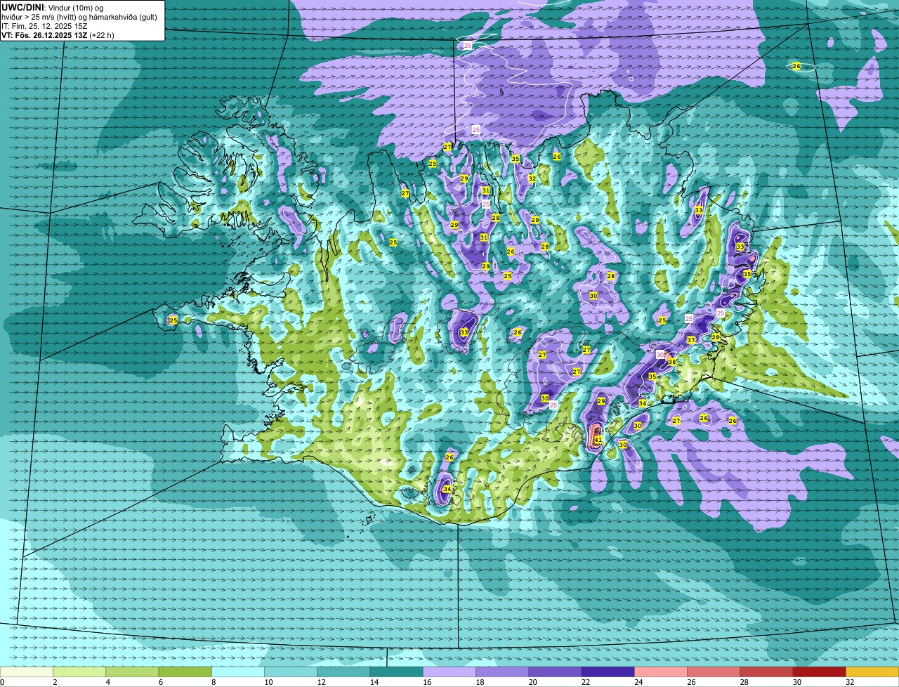The height and width of the screenshot is (687, 899).
Task: Click the legend scale number 12
Action: coord(320,682)
